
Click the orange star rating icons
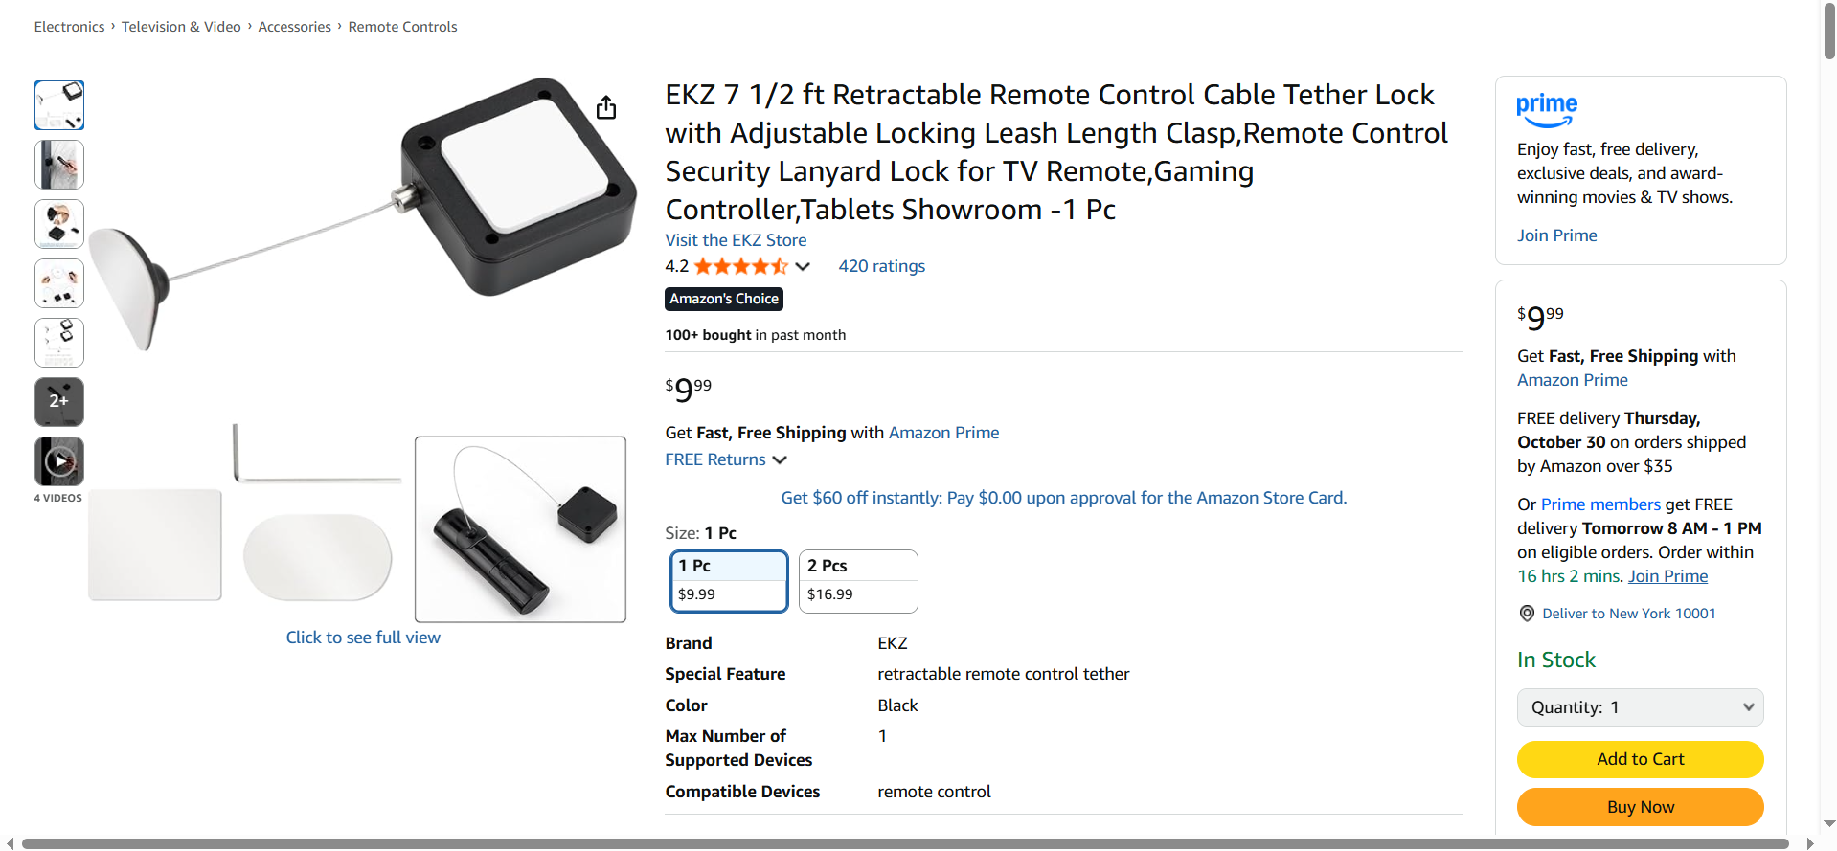click(x=740, y=266)
